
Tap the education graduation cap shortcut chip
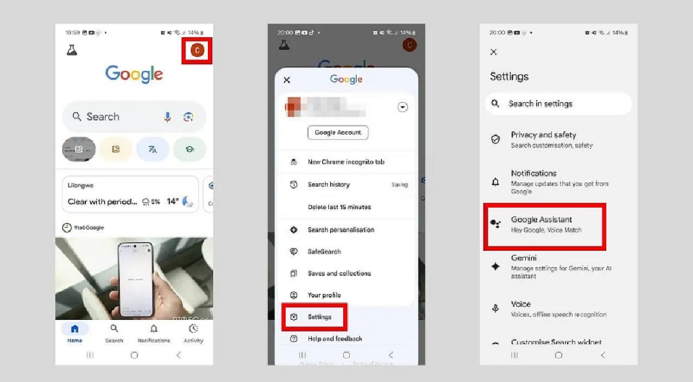(189, 149)
